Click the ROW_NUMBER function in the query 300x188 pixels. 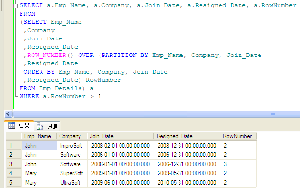click(x=47, y=55)
